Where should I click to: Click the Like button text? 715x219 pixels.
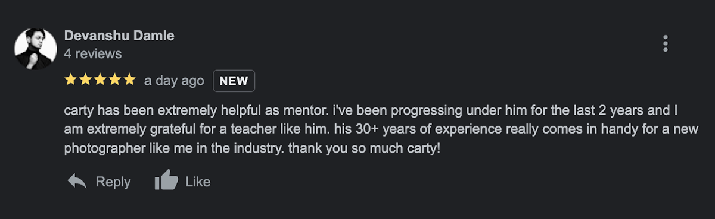[x=198, y=182]
